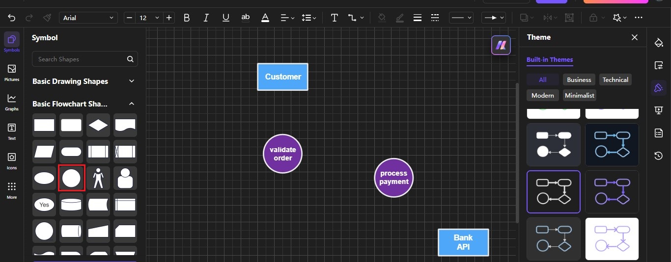Open the font color picker

coord(265,18)
